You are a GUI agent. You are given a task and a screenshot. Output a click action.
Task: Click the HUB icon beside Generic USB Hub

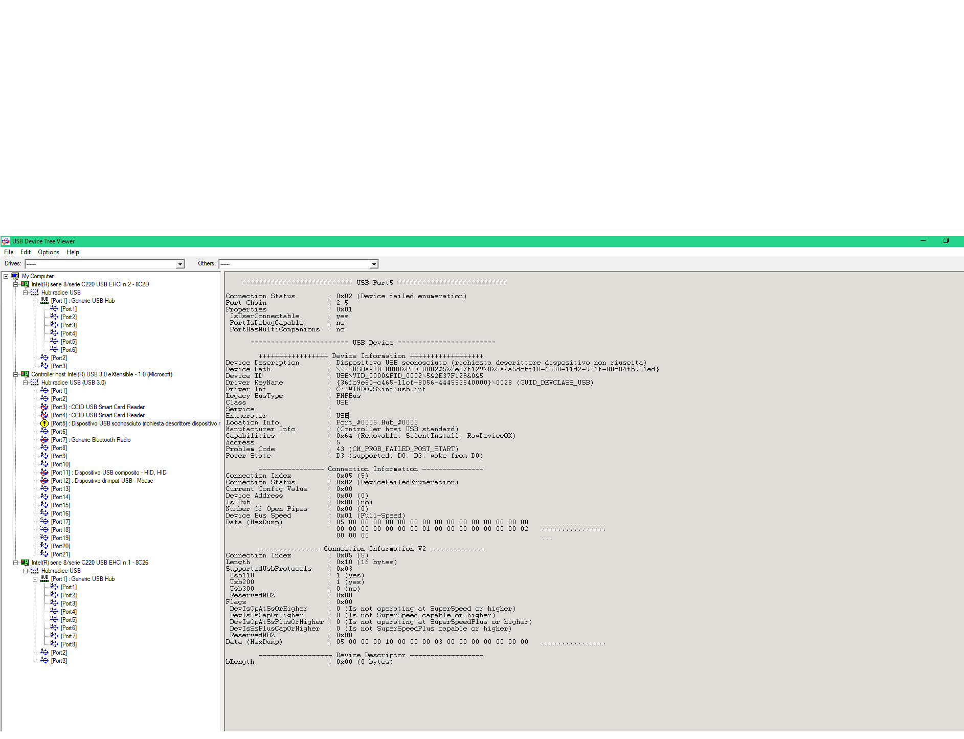(44, 301)
